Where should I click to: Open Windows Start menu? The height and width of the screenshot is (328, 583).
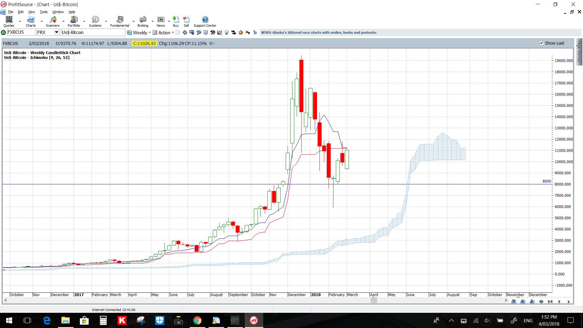pyautogui.click(x=9, y=320)
